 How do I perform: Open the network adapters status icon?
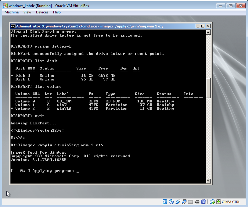pos(184,202)
